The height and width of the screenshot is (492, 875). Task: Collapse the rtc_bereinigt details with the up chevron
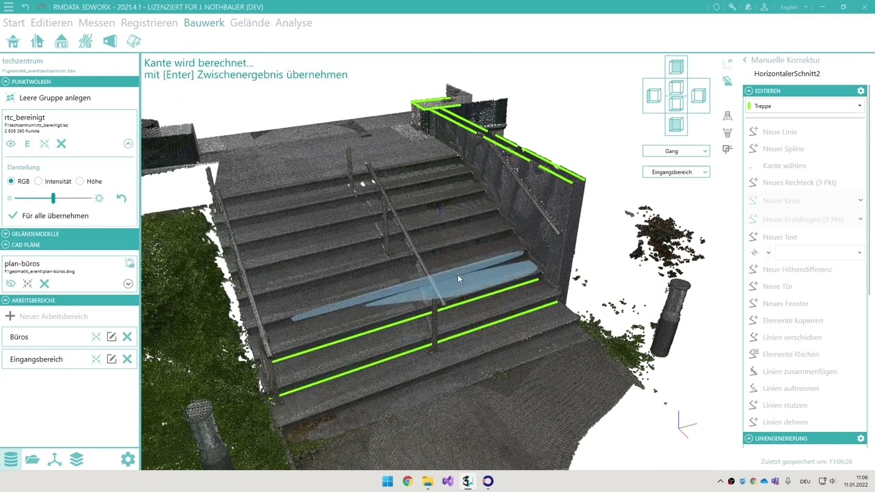click(128, 143)
